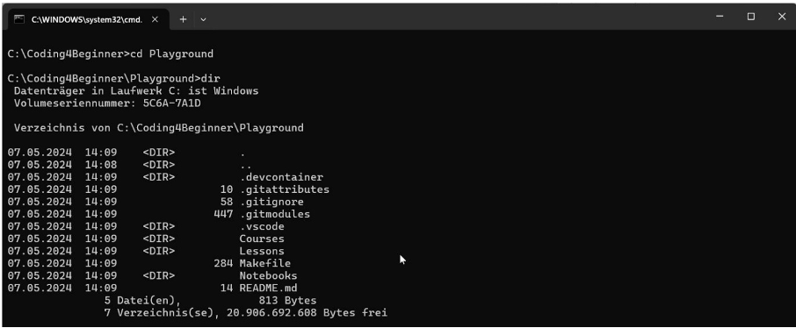Open the new tab profile dropdown

[x=204, y=19]
